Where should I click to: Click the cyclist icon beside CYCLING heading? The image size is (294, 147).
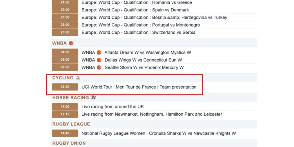(78, 78)
